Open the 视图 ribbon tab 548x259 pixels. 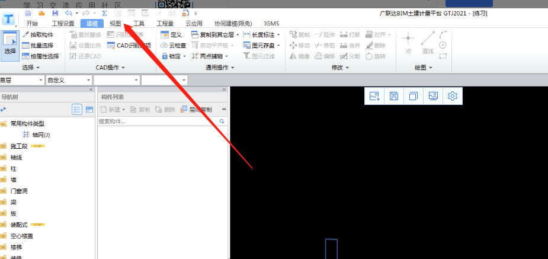(x=116, y=24)
